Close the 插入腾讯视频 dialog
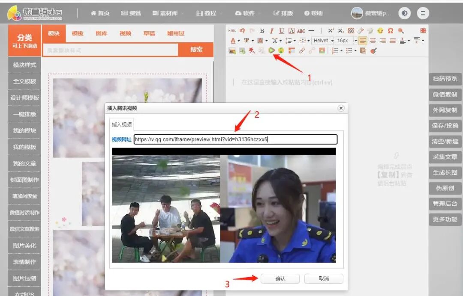Viewport: 463px width, 296px height. 341,108
